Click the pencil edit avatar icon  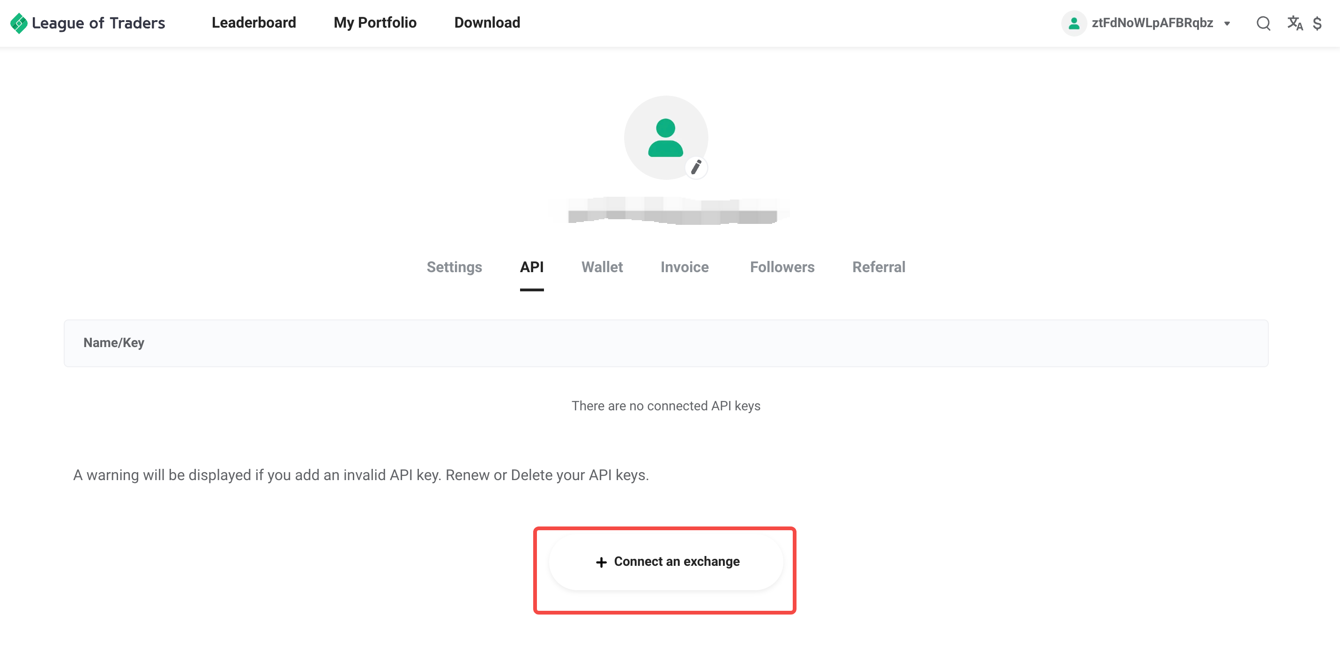(696, 167)
